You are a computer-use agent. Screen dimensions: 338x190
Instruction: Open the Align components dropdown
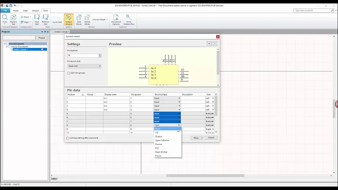[26, 22]
